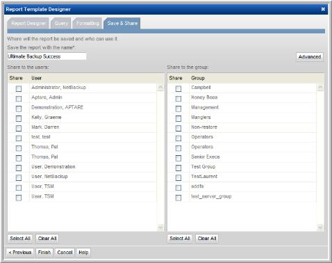
Task: Tick the Campbell group checkbox
Action: click(x=179, y=88)
